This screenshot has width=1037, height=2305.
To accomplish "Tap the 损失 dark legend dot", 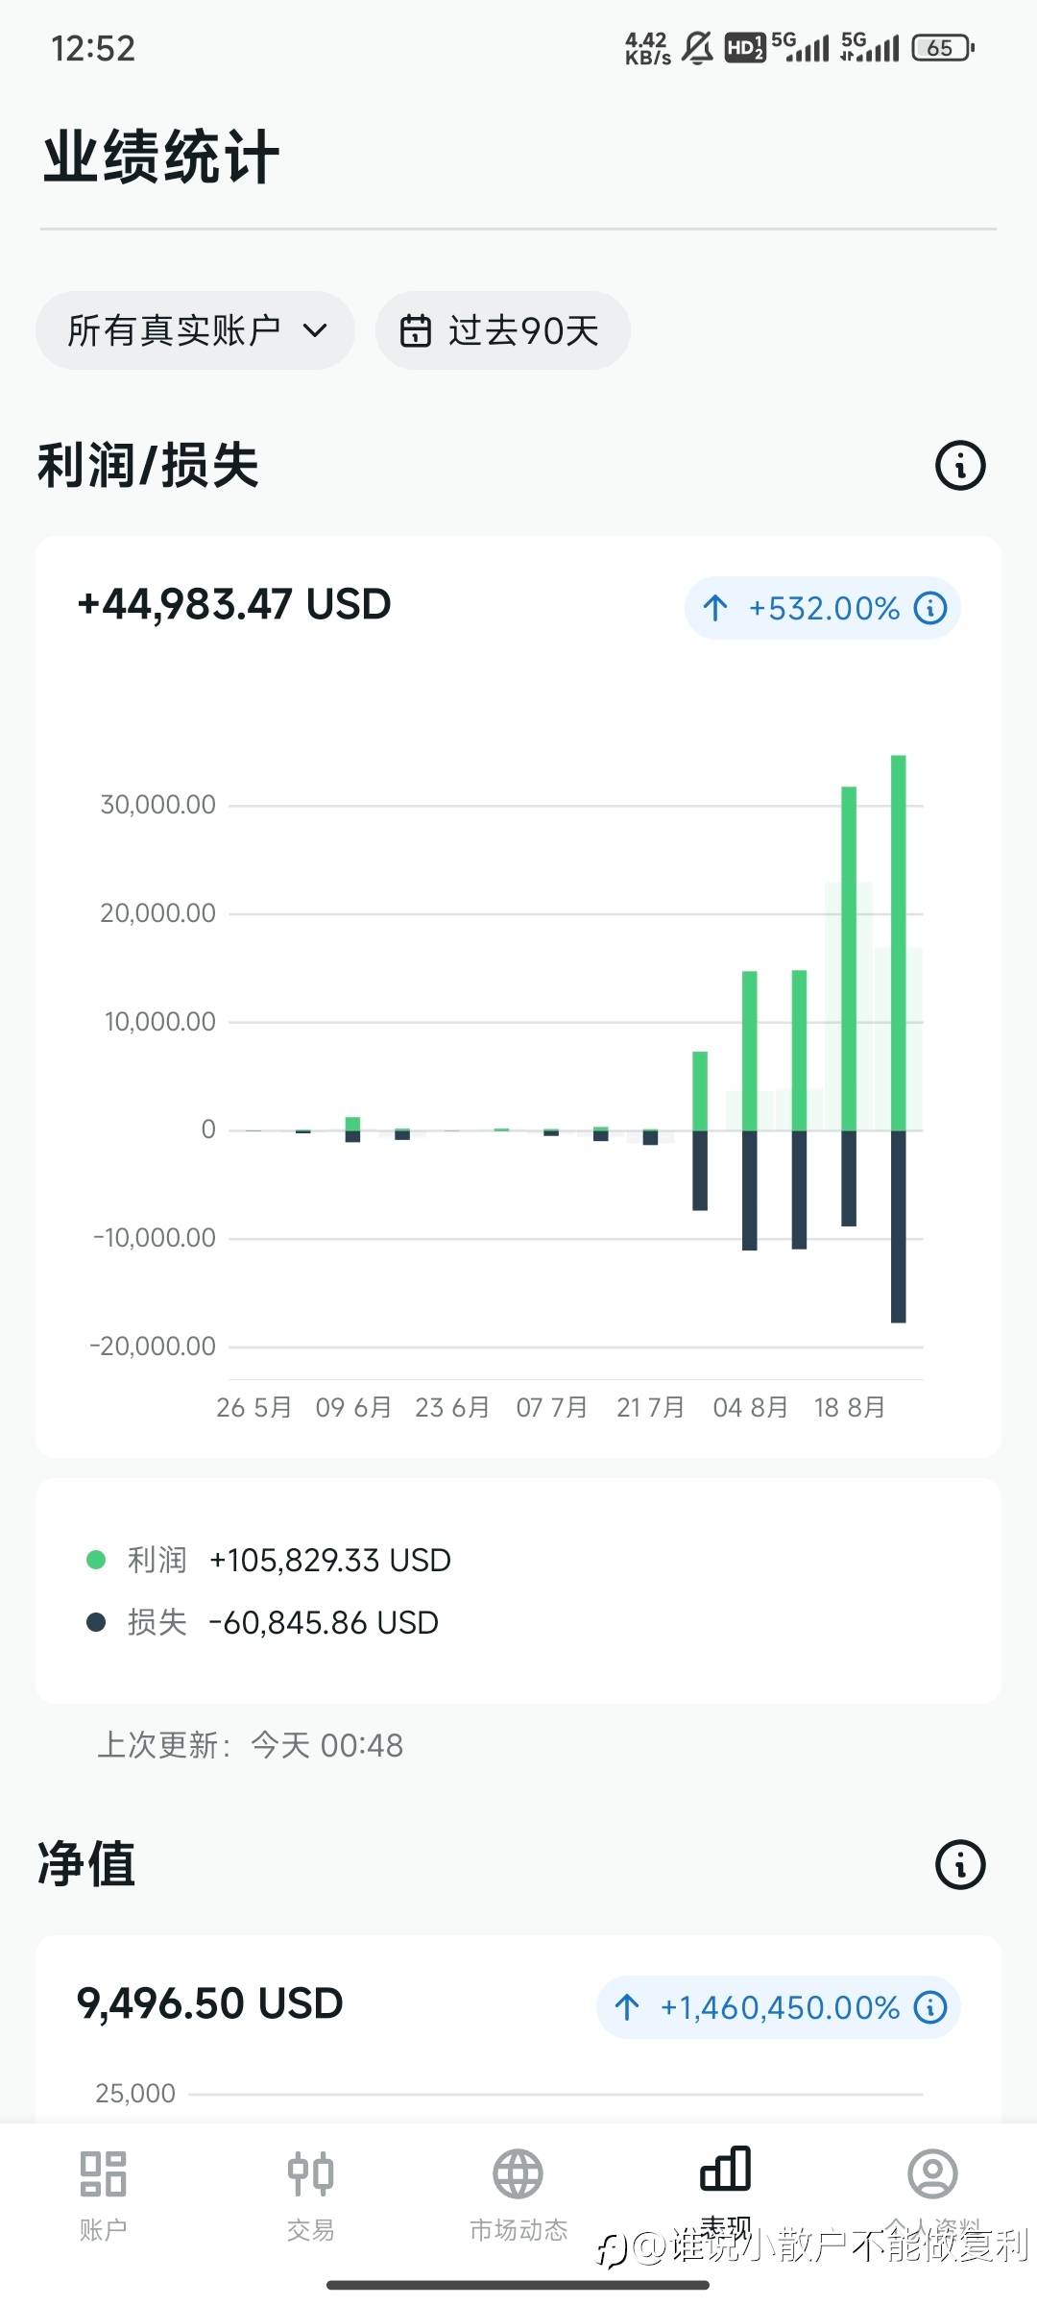I will click(x=96, y=1622).
